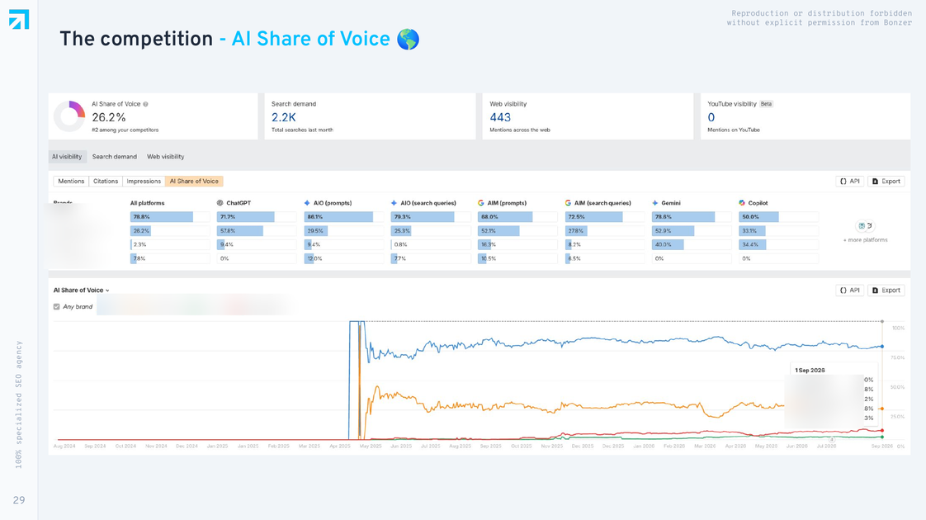Click the 79.3% bar under AIO (search queries)
The image size is (926, 520).
coord(423,217)
